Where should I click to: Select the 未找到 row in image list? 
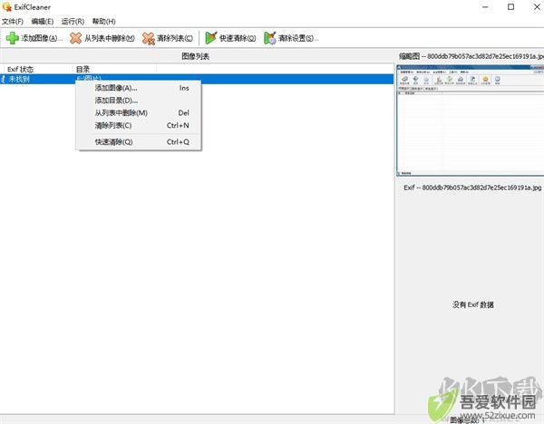[197, 79]
